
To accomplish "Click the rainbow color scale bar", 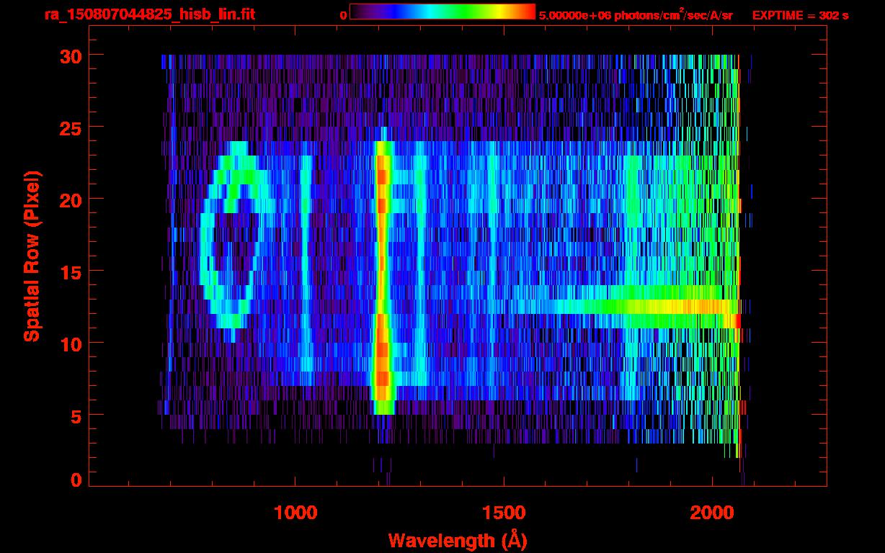I will pos(442,12).
